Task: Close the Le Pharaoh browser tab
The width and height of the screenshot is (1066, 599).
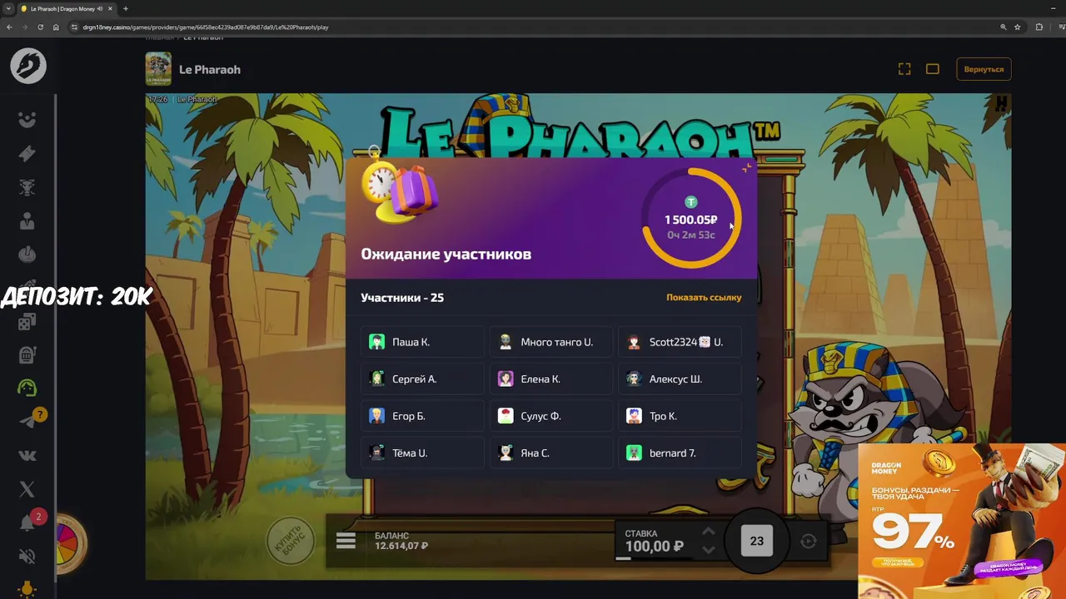Action: [x=110, y=8]
